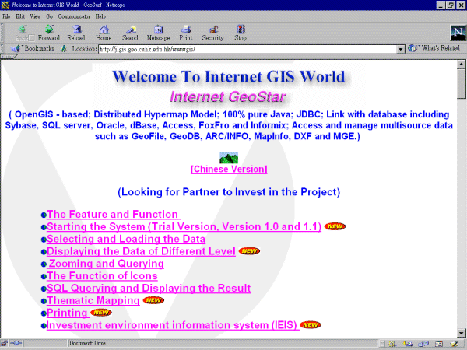
Task: Open the Thematic Mapping link
Action: [93, 300]
